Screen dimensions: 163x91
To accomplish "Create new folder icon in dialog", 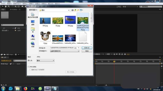I will click(78, 10).
